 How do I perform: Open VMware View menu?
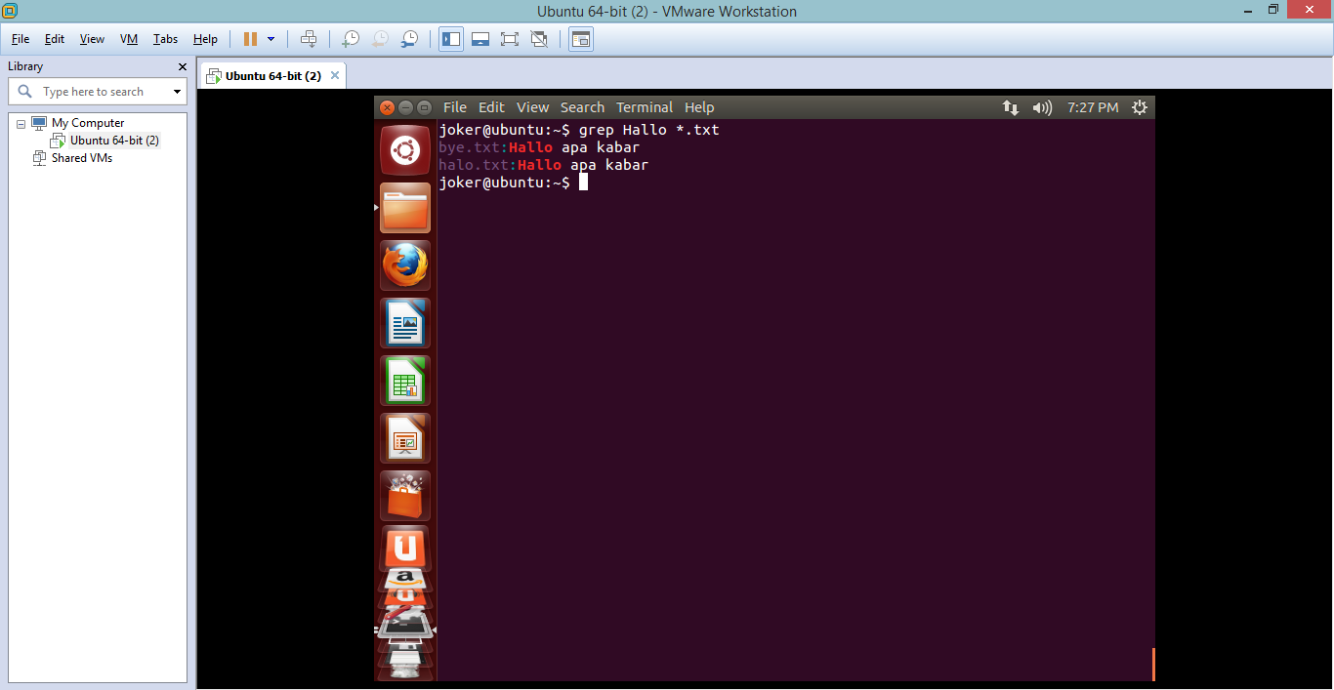pyautogui.click(x=92, y=39)
